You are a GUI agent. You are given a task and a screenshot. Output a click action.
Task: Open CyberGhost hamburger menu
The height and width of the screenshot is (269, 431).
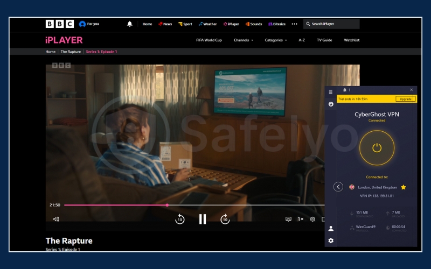click(x=331, y=92)
